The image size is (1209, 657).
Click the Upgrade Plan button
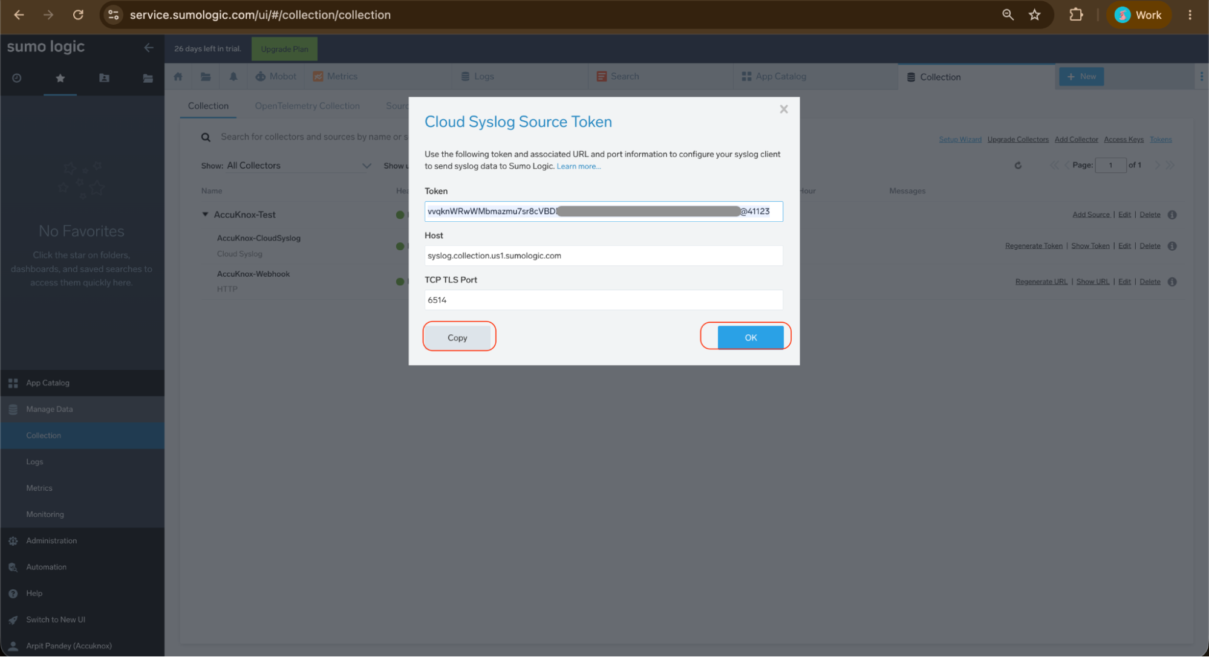pyautogui.click(x=284, y=49)
